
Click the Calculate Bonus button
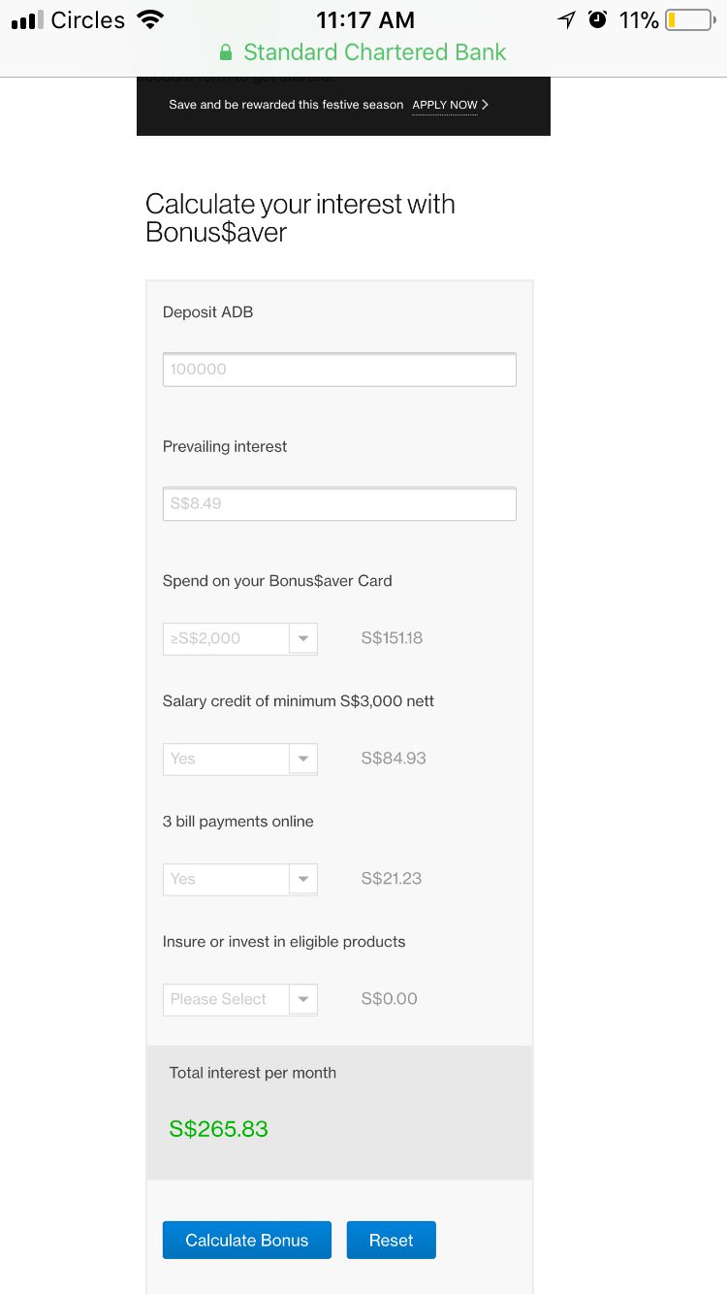247,1240
